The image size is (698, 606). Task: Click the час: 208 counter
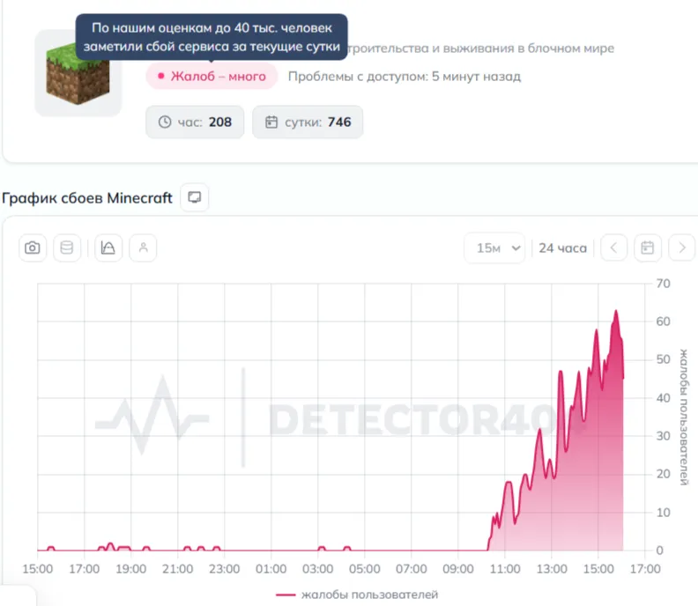click(x=195, y=122)
